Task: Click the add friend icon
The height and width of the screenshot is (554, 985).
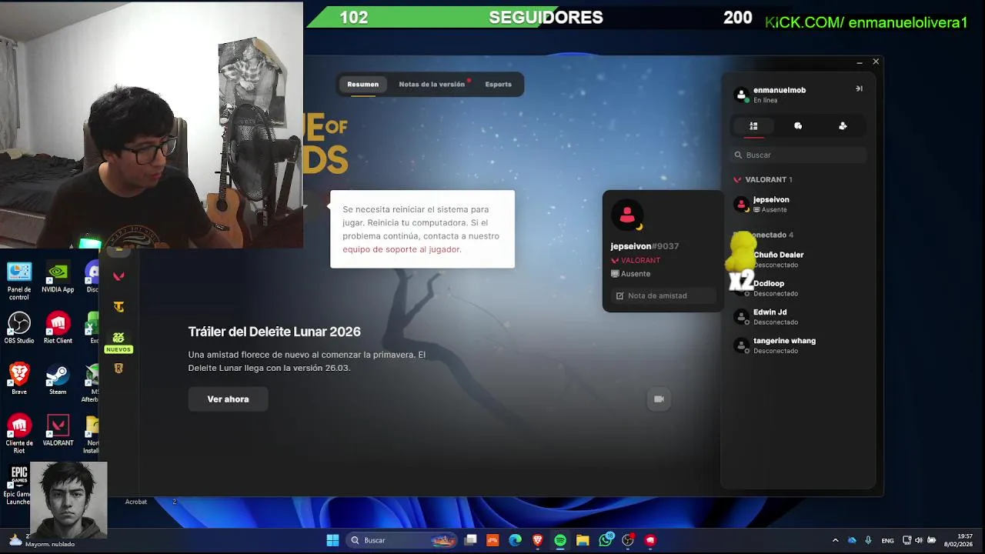Action: [x=843, y=126]
